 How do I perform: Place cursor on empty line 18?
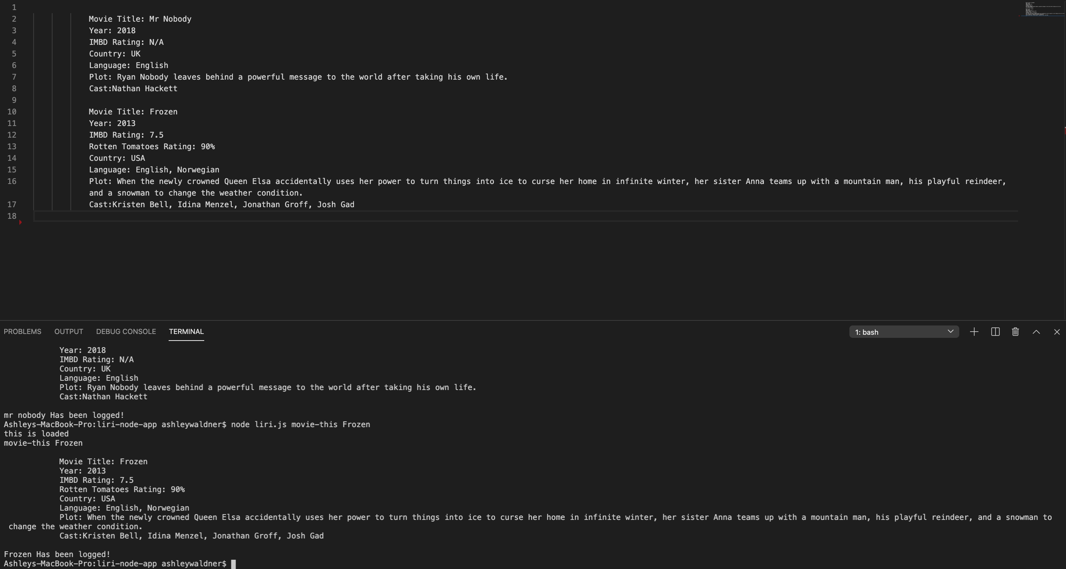coord(526,216)
